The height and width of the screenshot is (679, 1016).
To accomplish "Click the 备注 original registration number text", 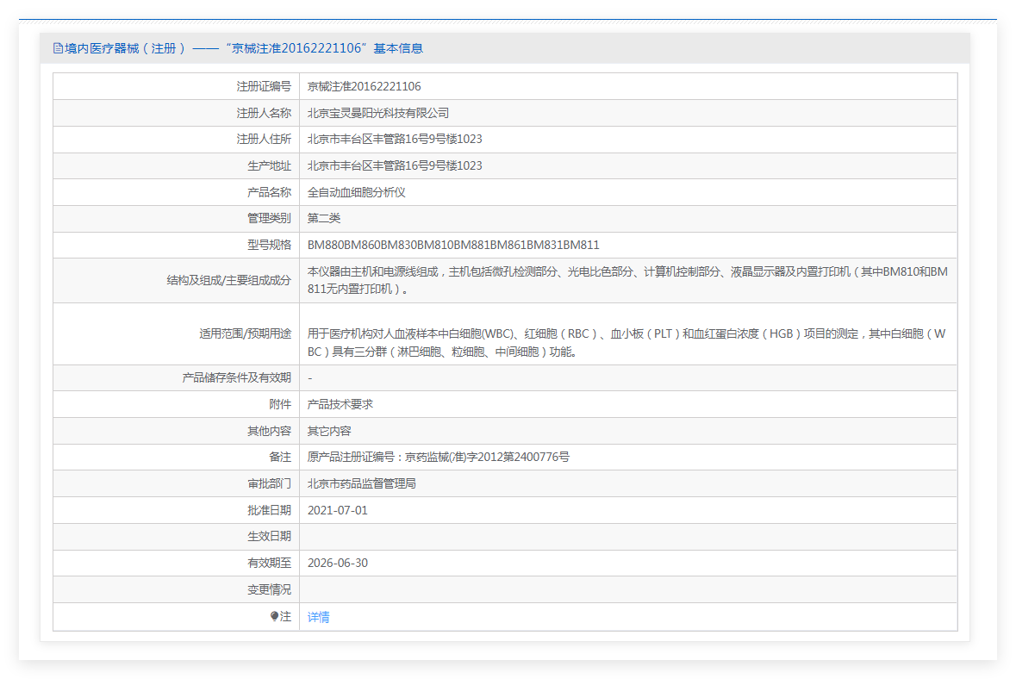I will coord(439,457).
